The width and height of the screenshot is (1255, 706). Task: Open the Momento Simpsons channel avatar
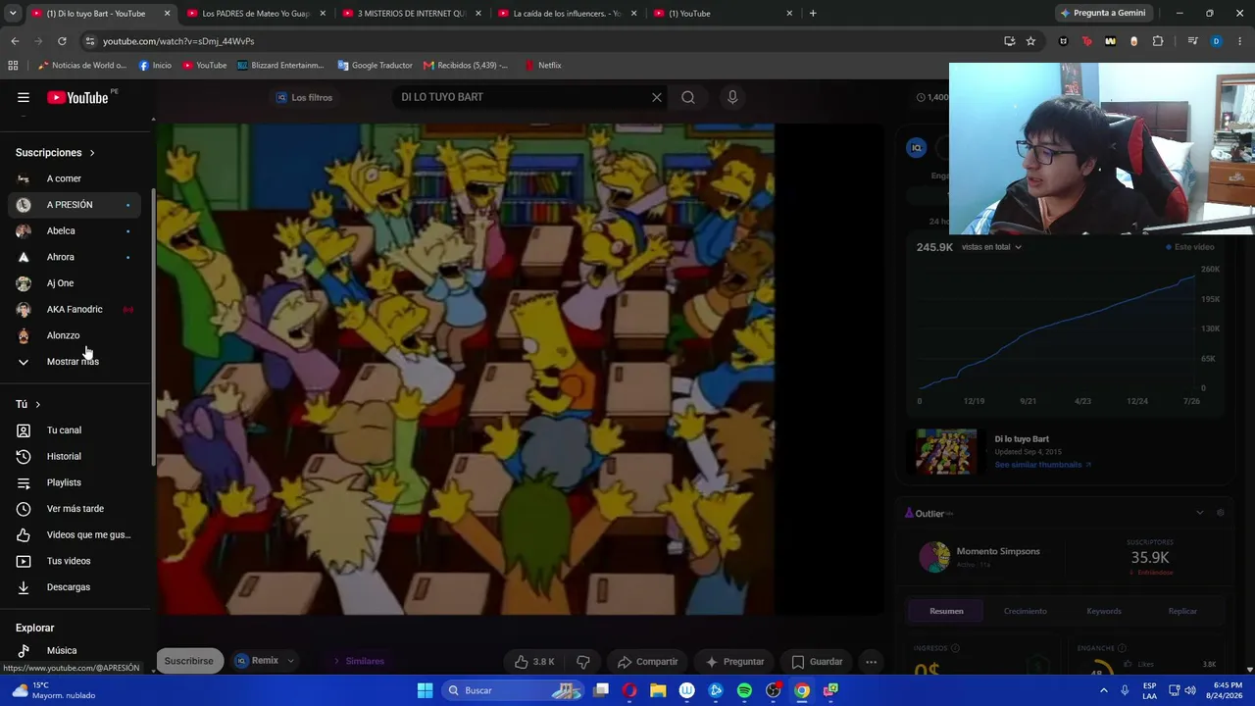(x=934, y=557)
